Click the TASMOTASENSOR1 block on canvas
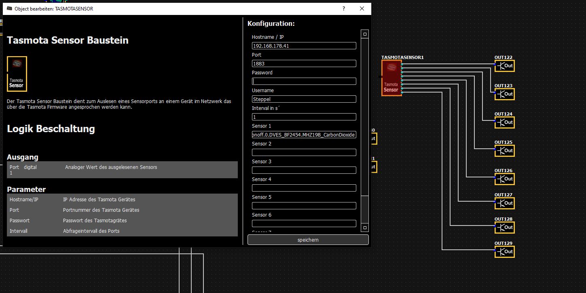The height and width of the screenshot is (293, 586). coord(391,78)
